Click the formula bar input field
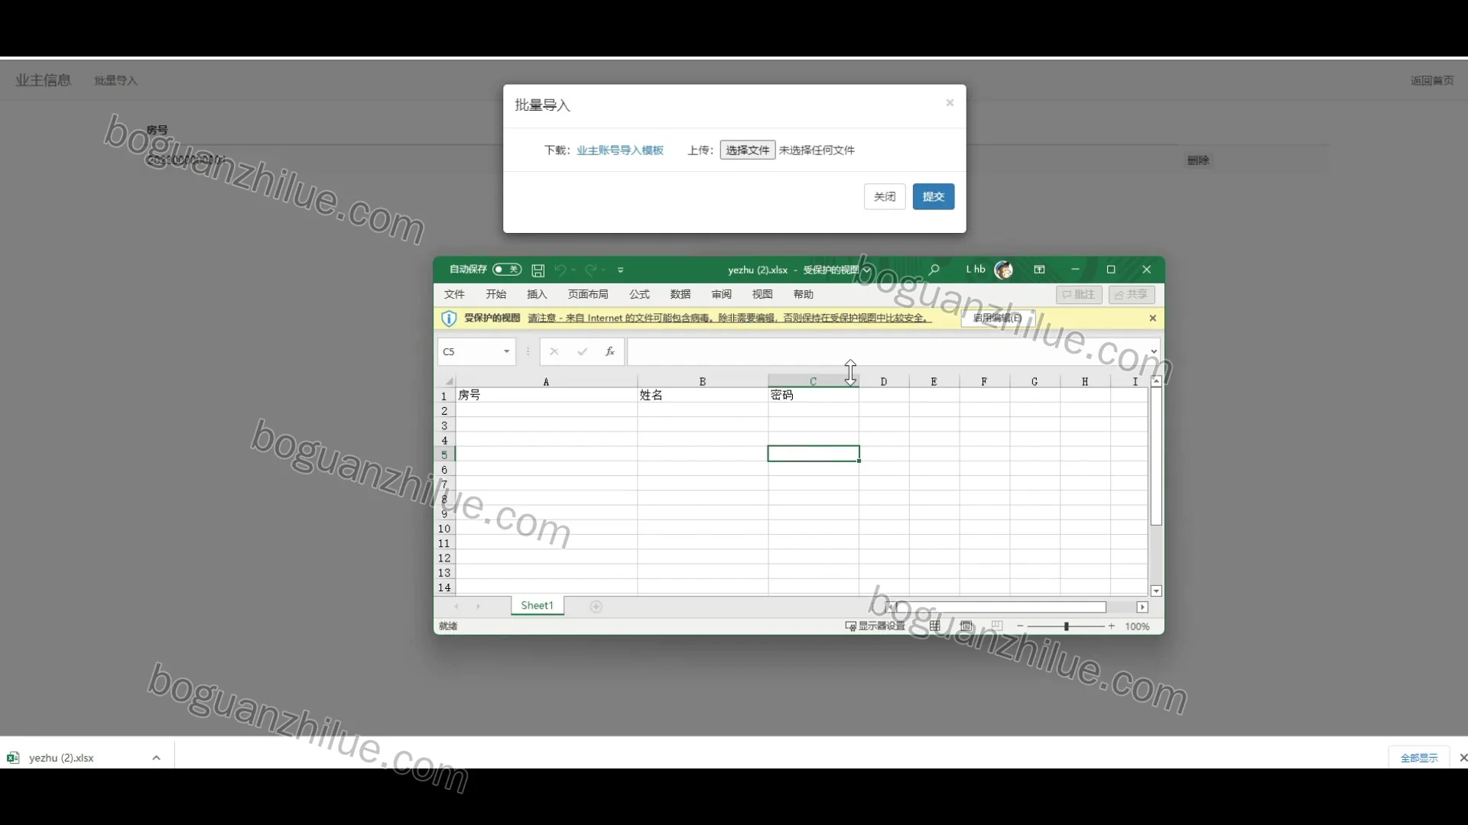The width and height of the screenshot is (1468, 825). point(887,351)
